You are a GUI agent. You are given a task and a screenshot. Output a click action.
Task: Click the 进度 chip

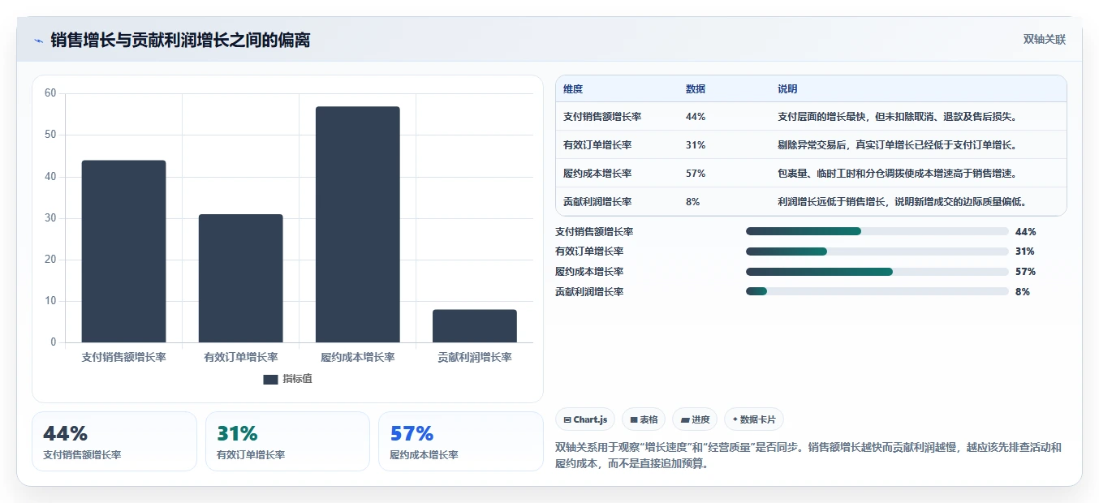[695, 419]
